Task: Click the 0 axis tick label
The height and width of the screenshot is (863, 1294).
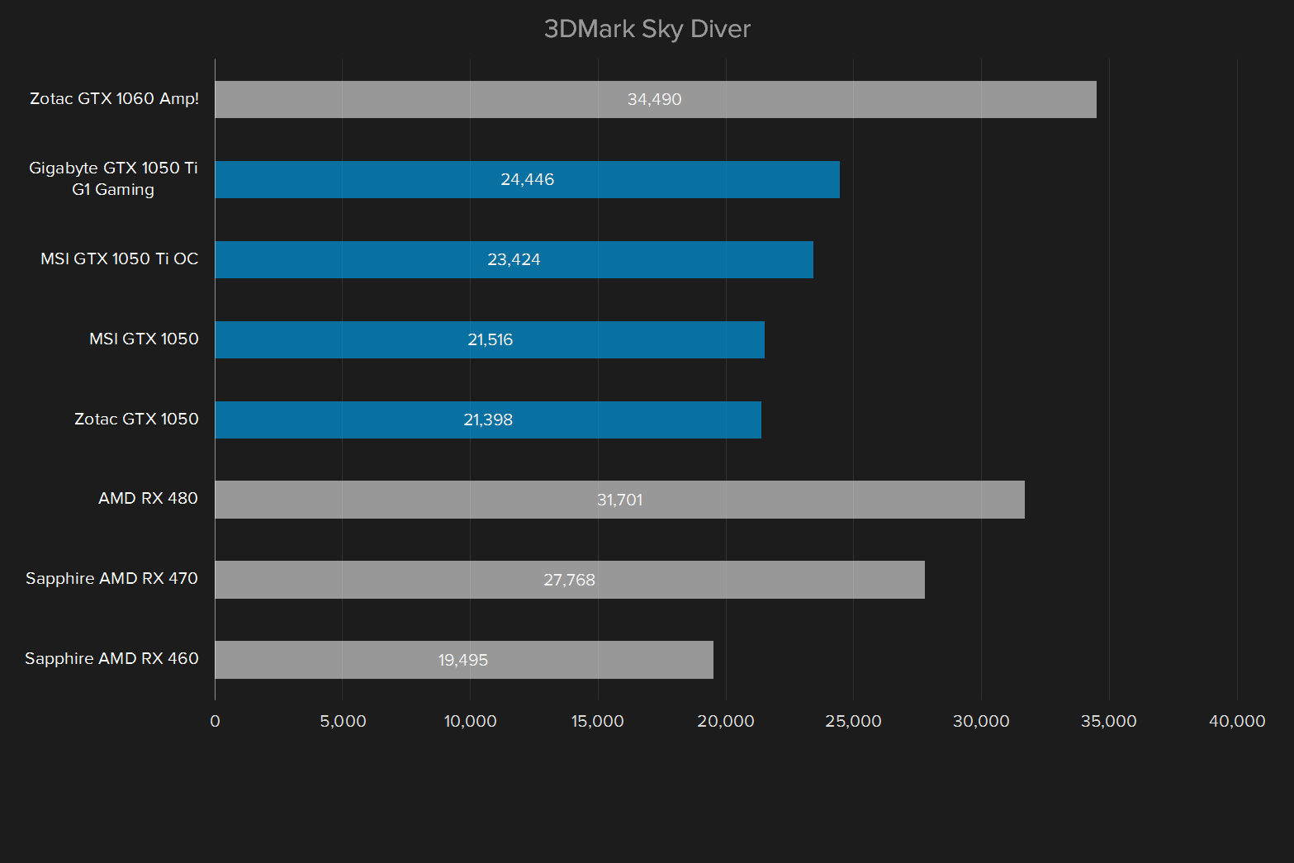Action: tap(215, 721)
